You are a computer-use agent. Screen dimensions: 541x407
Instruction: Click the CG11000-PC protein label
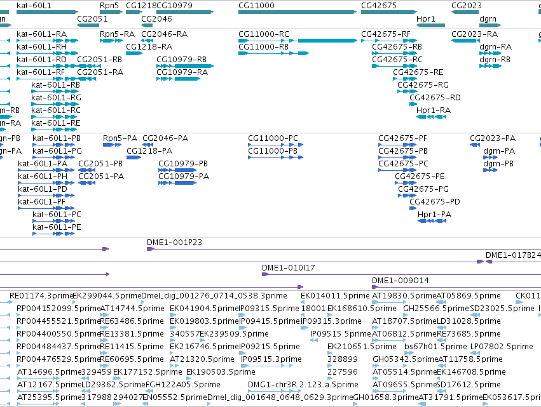tap(273, 138)
